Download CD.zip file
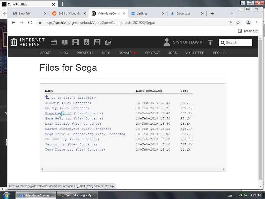This screenshot has height=199, width=265. point(51,108)
